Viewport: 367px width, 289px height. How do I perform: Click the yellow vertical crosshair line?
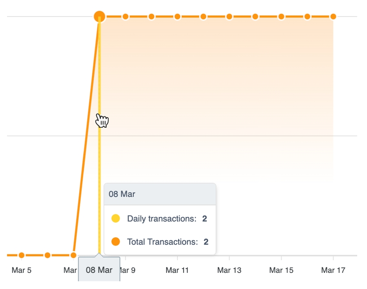click(99, 163)
